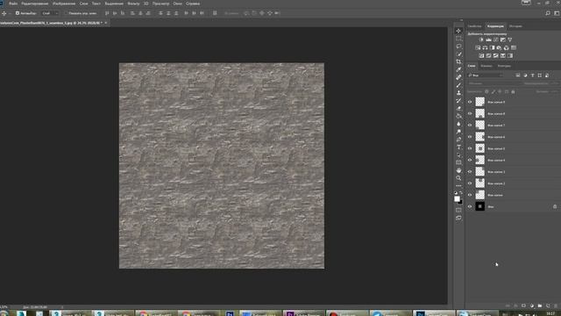The width and height of the screenshot is (561, 316).
Task: Hide the Фон копия 9 layer
Action: [470, 102]
